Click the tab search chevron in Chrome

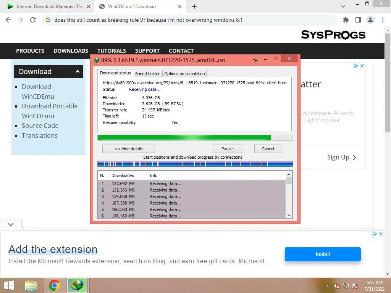coord(343,6)
